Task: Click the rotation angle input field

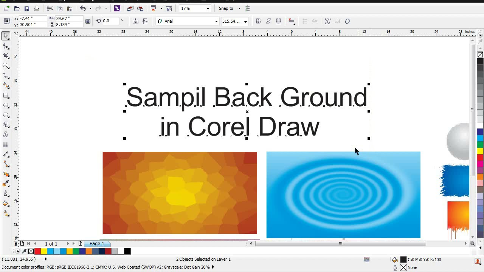Action: tap(110, 21)
